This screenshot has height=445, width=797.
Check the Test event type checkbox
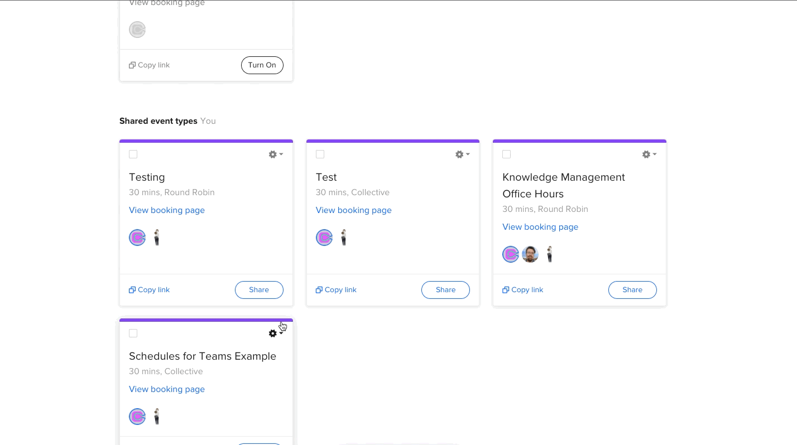[x=320, y=154]
